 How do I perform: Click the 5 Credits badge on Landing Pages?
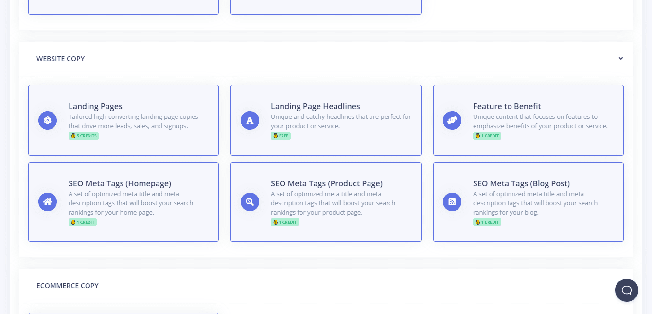click(x=84, y=136)
